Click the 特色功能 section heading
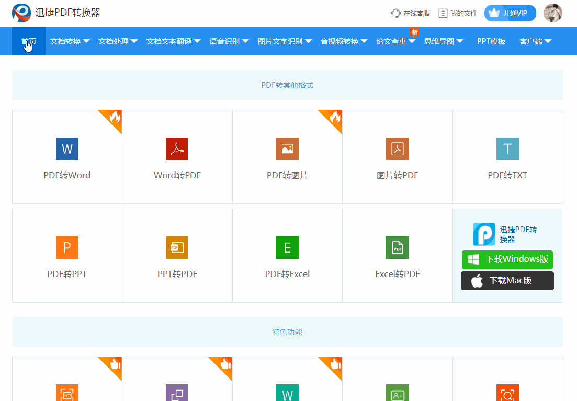 click(x=287, y=332)
